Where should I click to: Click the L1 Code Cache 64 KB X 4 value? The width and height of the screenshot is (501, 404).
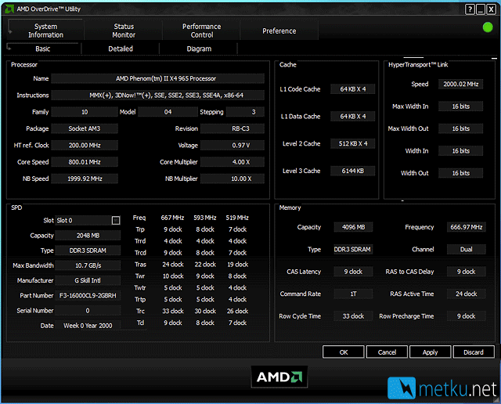[x=353, y=88]
